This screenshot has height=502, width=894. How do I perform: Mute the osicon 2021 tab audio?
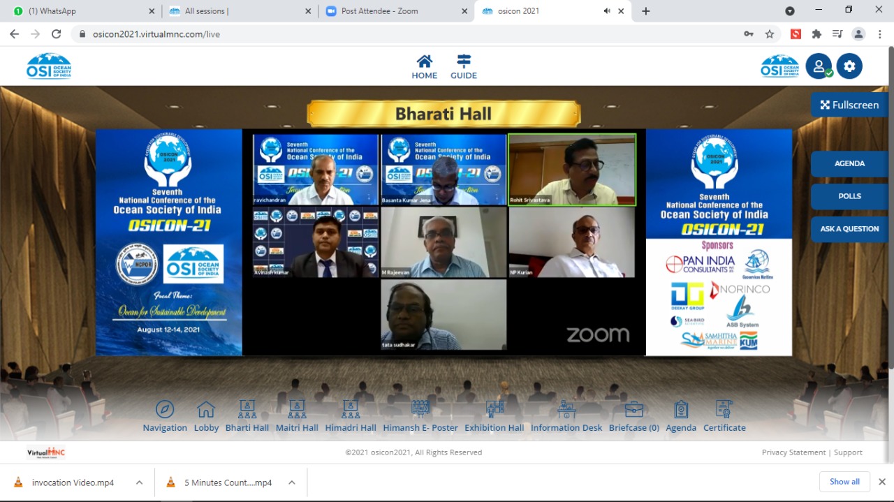pos(607,11)
